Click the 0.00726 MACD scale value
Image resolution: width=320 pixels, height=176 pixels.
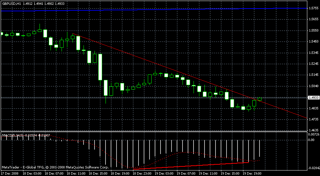click(x=314, y=134)
